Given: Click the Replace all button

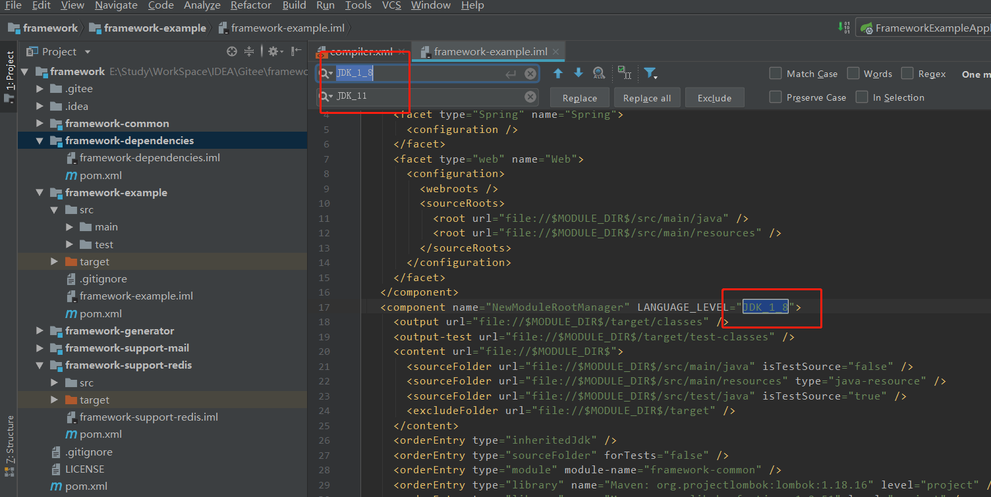Looking at the screenshot, I should click(647, 97).
